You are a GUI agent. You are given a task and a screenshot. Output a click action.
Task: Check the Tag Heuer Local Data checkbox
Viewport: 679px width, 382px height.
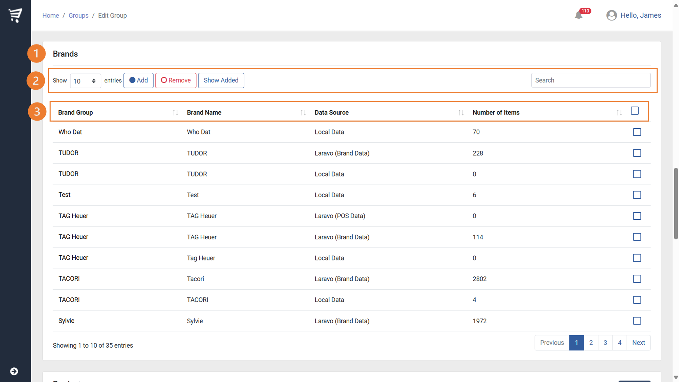tap(637, 258)
